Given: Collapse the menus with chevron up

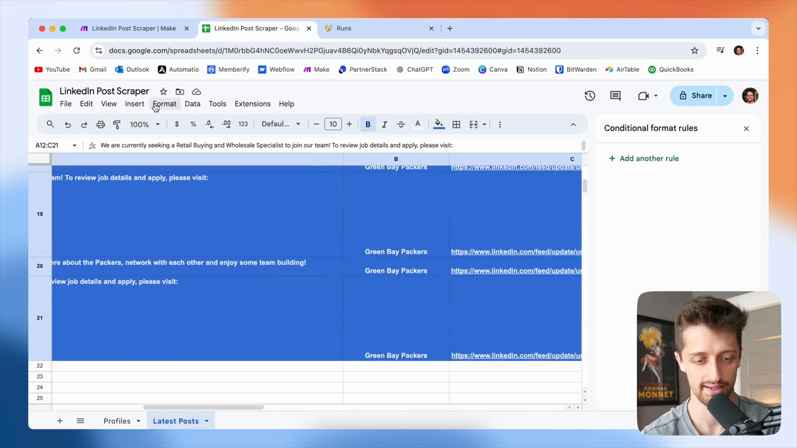Looking at the screenshot, I should pyautogui.click(x=573, y=124).
